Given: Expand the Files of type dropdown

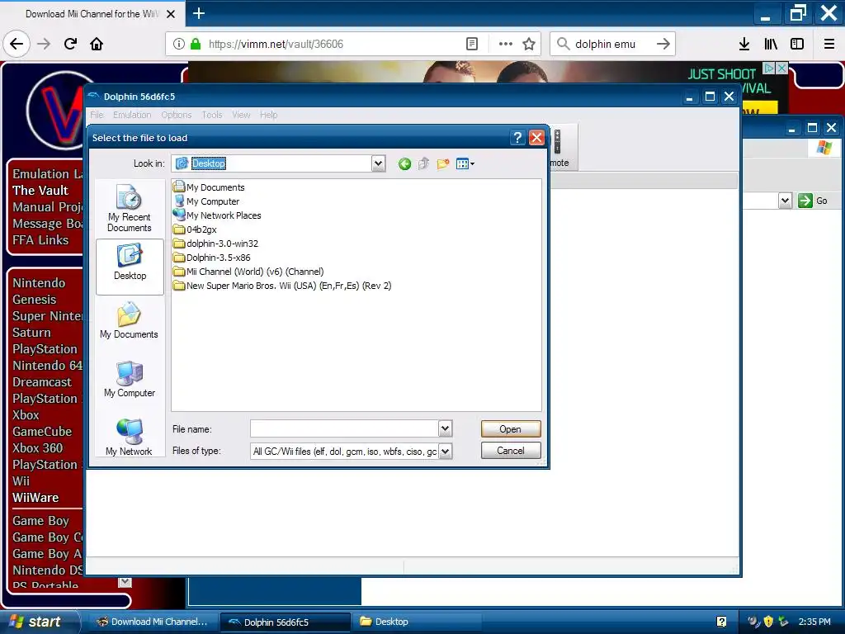Looking at the screenshot, I should pos(445,452).
